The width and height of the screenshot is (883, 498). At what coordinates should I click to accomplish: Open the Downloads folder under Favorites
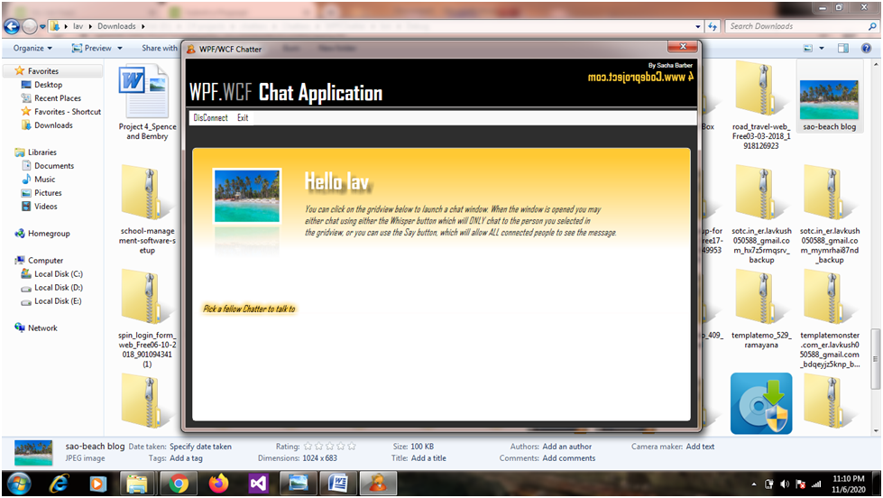coord(53,125)
